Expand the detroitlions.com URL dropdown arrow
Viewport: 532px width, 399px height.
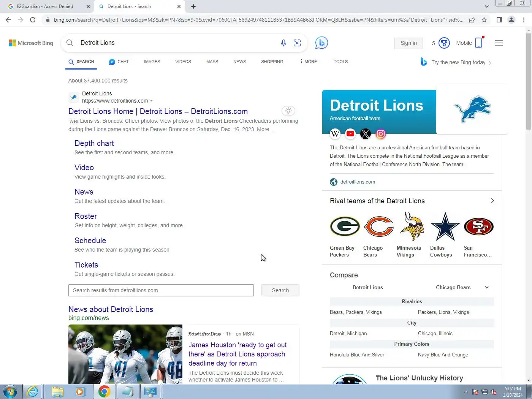152,101
